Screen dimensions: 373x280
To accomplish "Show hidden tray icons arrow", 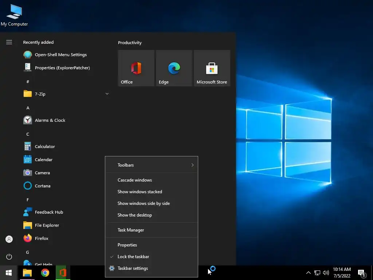I will click(308, 273).
